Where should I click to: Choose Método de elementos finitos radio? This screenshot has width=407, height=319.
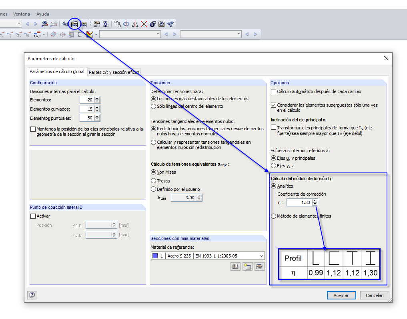(x=273, y=216)
